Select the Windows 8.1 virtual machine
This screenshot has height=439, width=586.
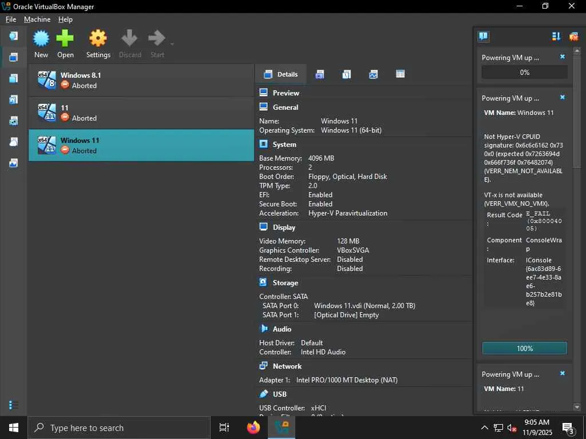pyautogui.click(x=141, y=80)
